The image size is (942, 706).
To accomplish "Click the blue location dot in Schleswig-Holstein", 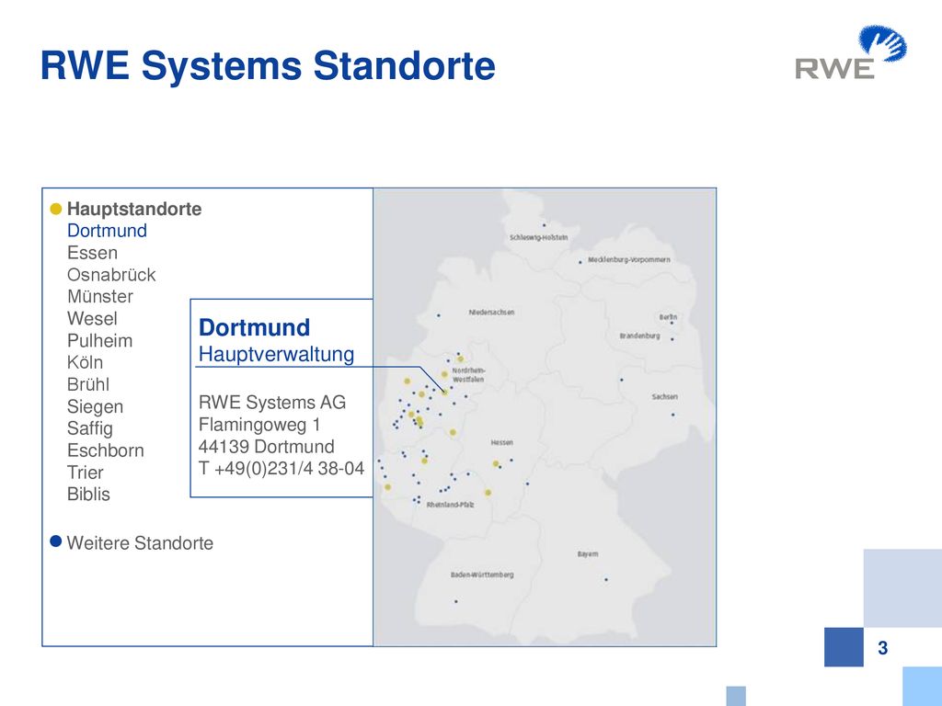I will 545,225.
